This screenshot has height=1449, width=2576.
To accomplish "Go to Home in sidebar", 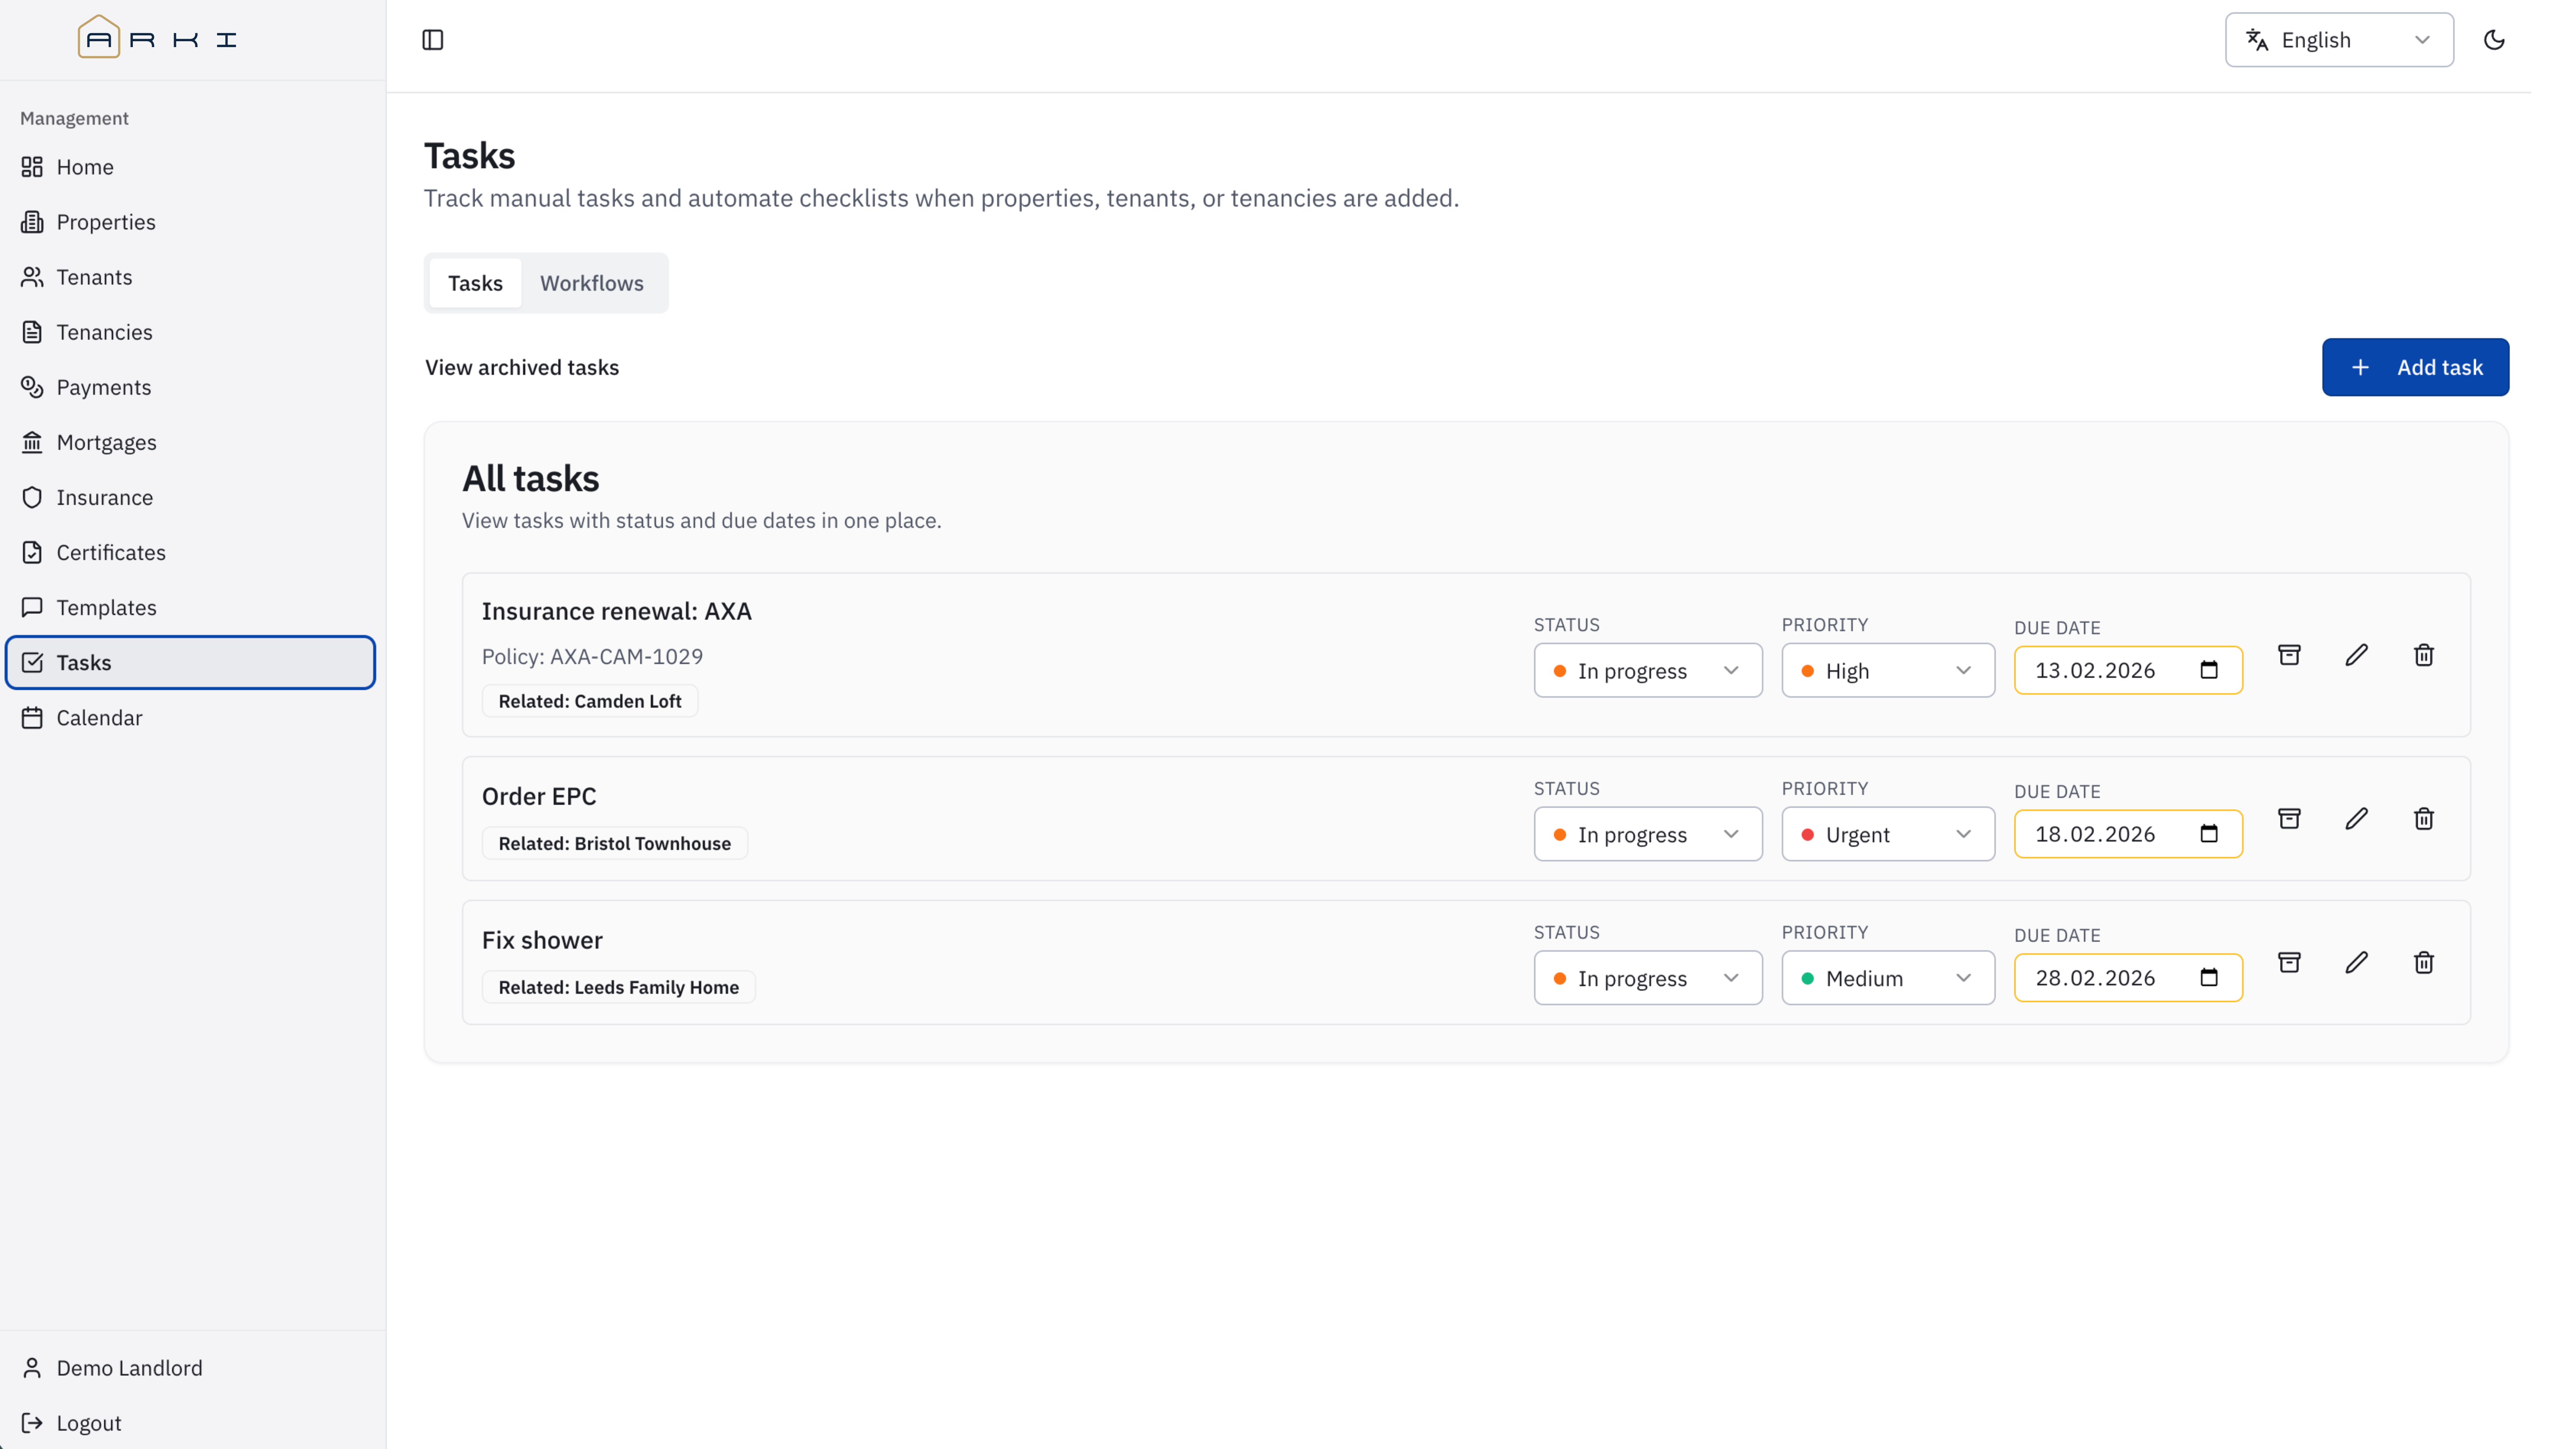I will point(190,167).
